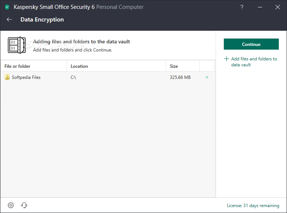Screen dimensions: 287x213
Task: Click the Continue button
Action: [251, 44]
